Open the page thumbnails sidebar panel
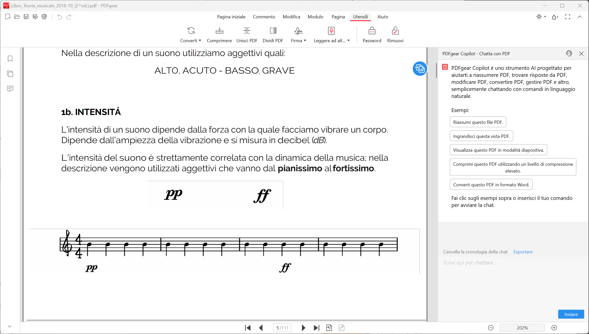Image resolution: width=589 pixels, height=334 pixels. pyautogui.click(x=10, y=74)
